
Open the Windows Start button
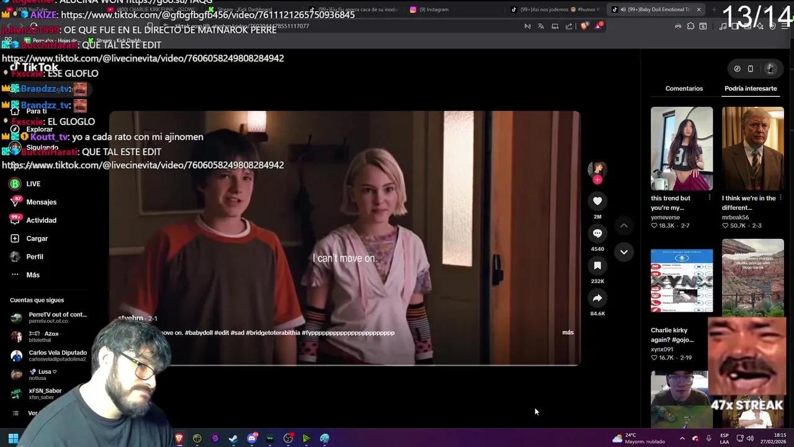click(13, 438)
